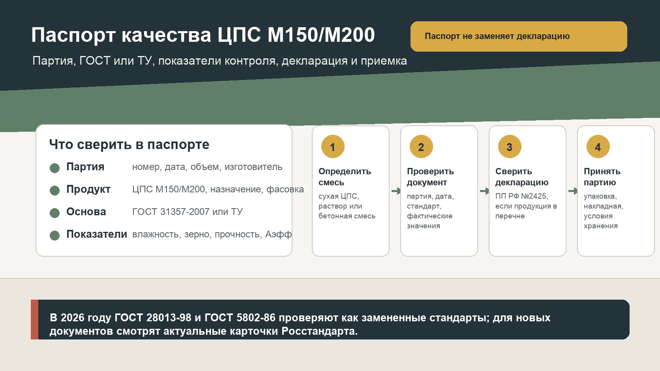Click description упаковка, накладная, условия хранения
This screenshot has width=660, height=371.
pos(604,211)
